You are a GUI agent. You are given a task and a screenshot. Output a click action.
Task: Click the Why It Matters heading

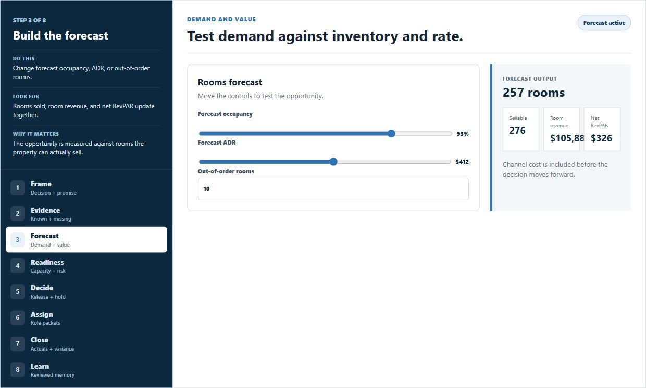point(36,134)
